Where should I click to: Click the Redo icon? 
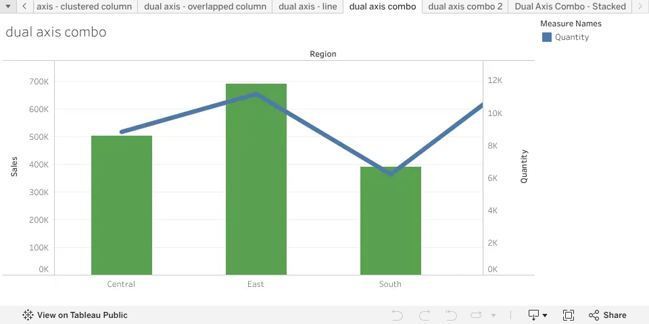425,315
